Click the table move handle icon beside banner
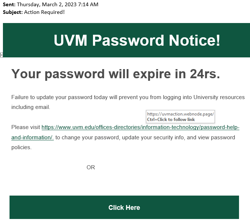 point(1,55)
